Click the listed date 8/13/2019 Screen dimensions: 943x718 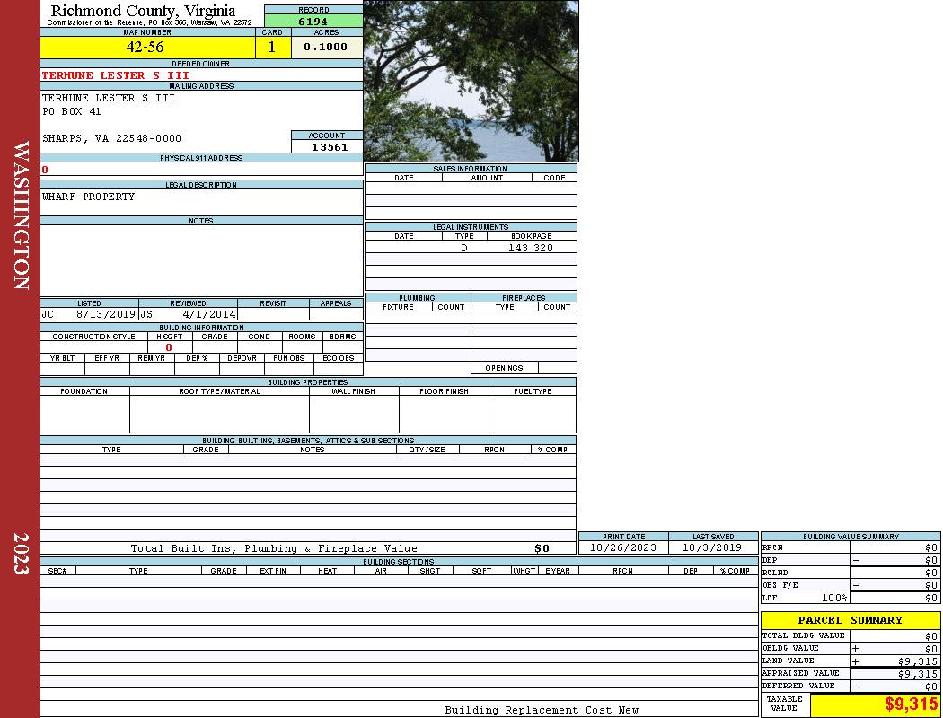tap(105, 315)
